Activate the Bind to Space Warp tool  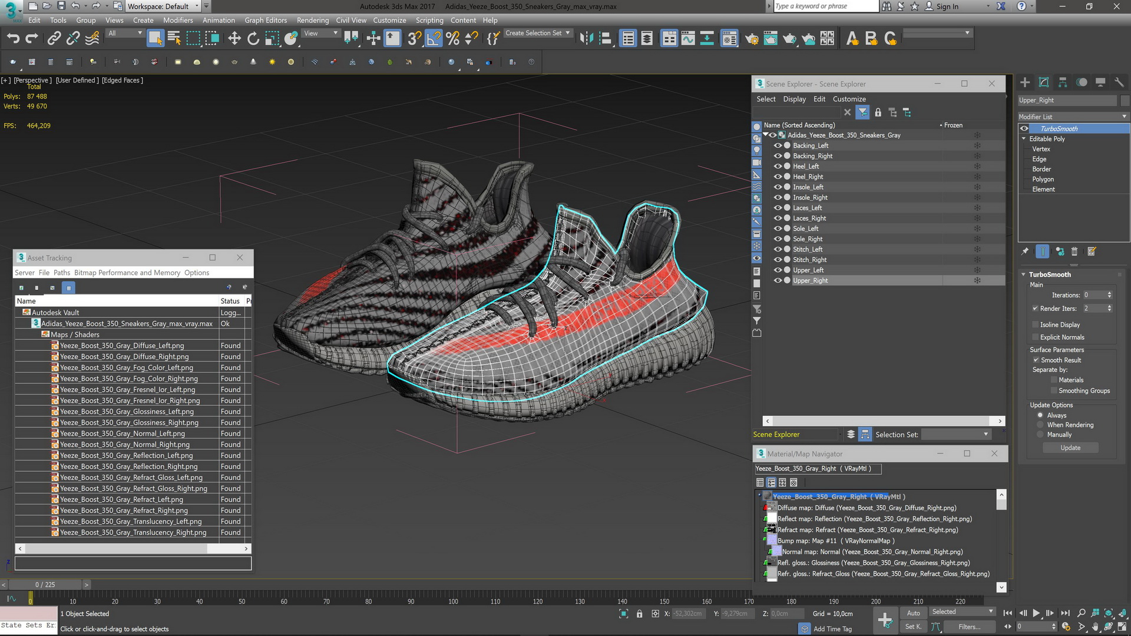(92, 39)
